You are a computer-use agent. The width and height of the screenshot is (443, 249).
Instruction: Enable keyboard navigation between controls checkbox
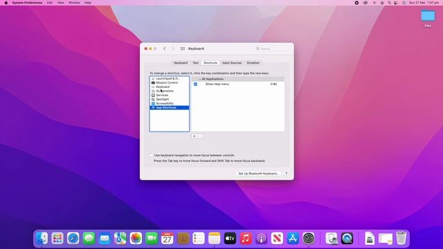[152, 155]
